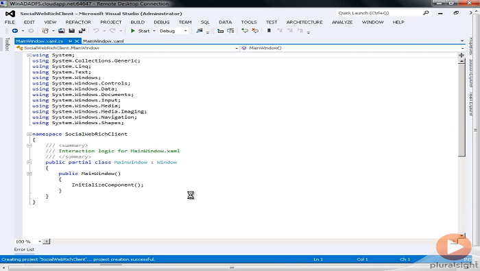Click the Navigate Forward arrow icon
The image size is (480, 271).
click(31, 31)
